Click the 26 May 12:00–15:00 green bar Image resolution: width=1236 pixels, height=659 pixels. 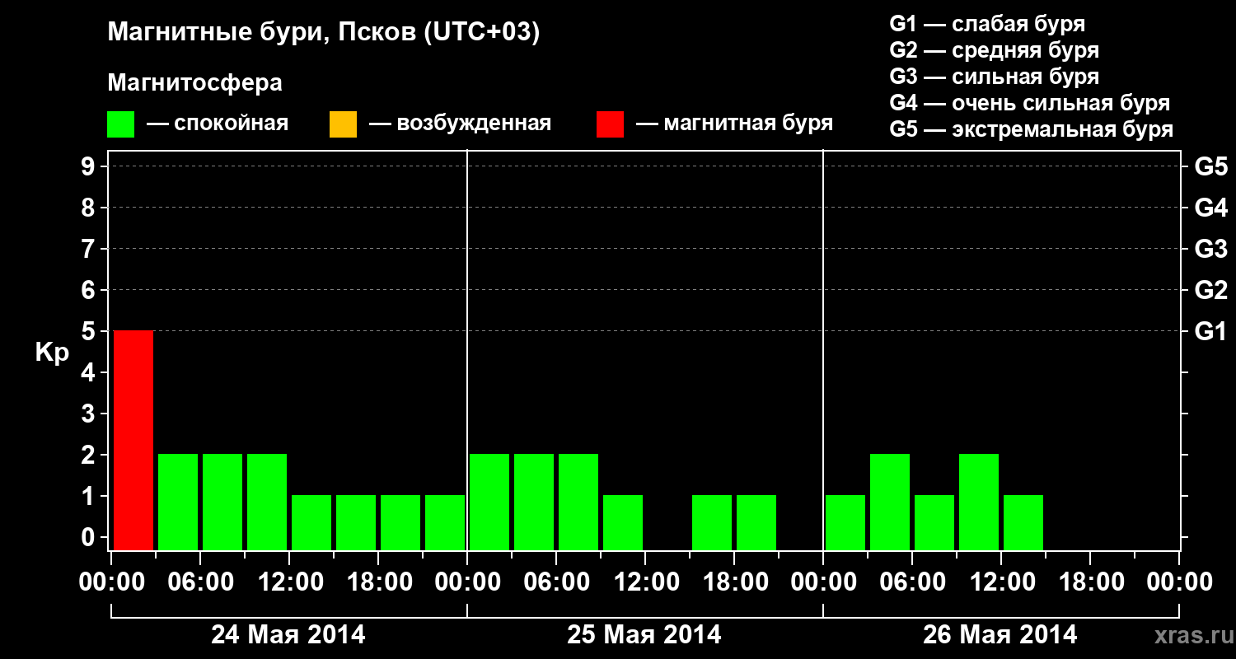(1023, 523)
